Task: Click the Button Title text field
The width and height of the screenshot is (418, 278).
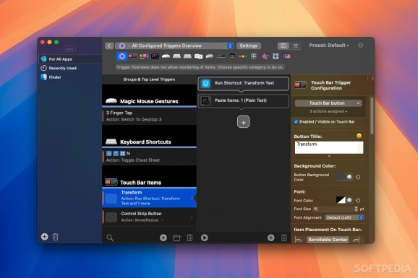Action: [x=329, y=147]
